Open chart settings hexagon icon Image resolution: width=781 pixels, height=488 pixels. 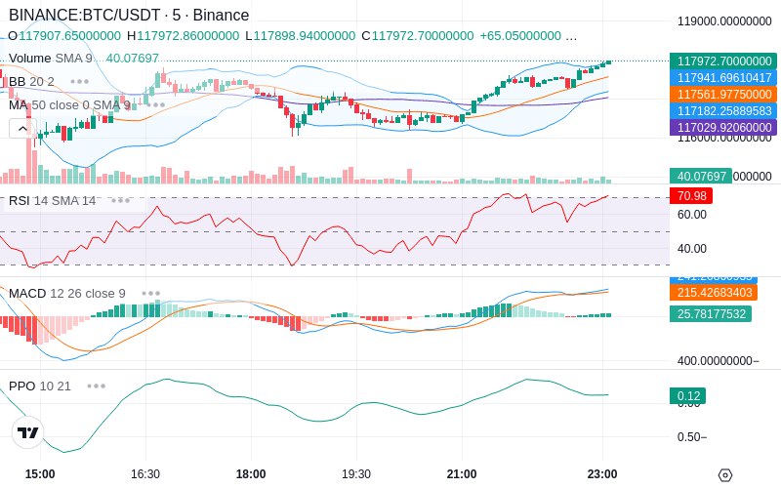pos(725,475)
